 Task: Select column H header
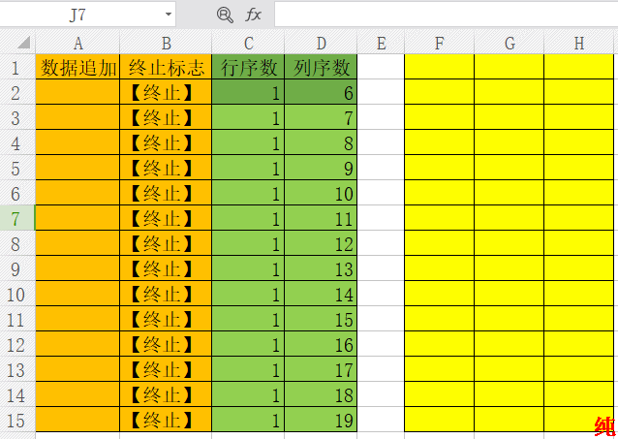click(578, 43)
